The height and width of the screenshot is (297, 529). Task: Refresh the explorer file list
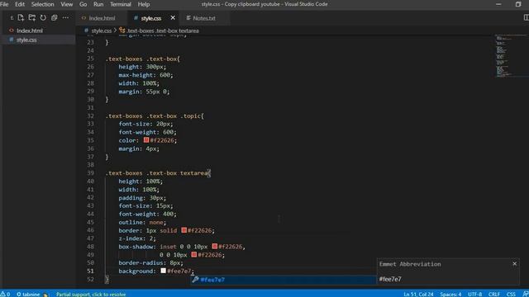tap(43, 17)
